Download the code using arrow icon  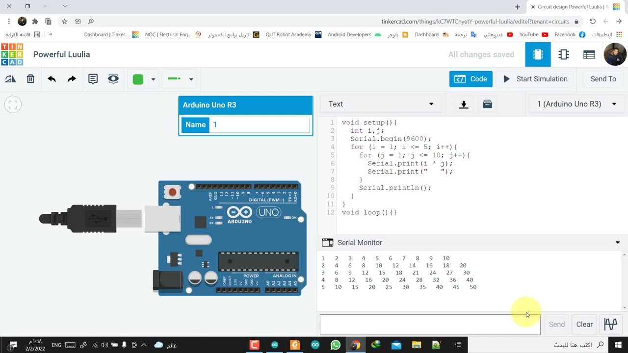(464, 104)
